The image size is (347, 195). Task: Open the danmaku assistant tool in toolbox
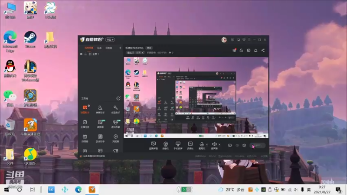pyautogui.click(x=85, y=109)
